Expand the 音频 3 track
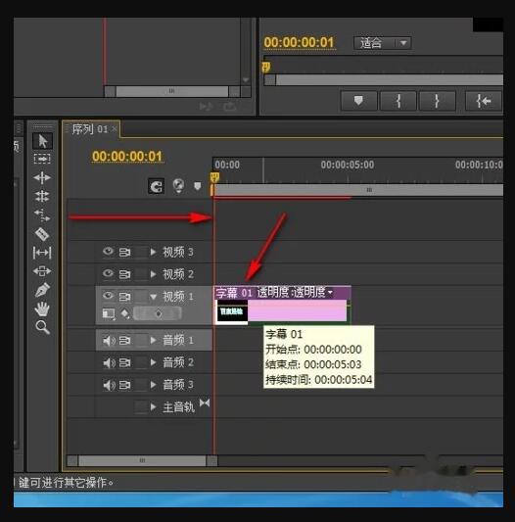This screenshot has width=515, height=522. pyautogui.click(x=153, y=385)
